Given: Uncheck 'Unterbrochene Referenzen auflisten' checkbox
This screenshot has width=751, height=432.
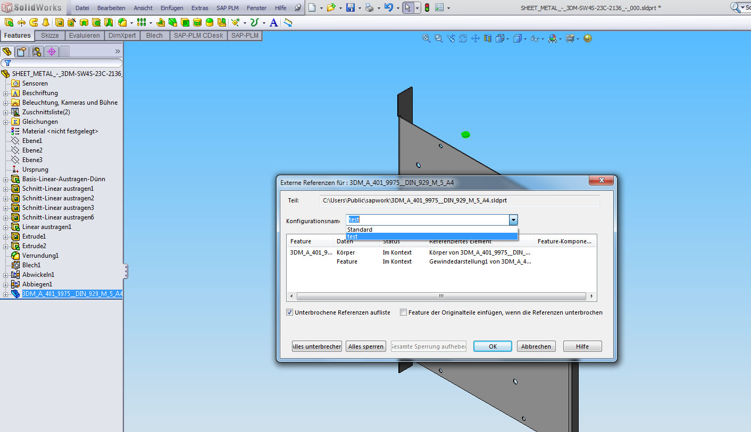Looking at the screenshot, I should click(290, 312).
